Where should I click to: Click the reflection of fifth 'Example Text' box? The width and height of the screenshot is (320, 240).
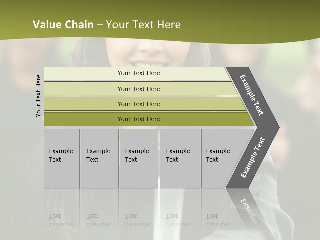click(218, 208)
